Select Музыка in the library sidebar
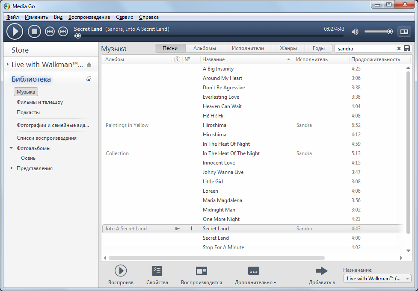 [26, 92]
